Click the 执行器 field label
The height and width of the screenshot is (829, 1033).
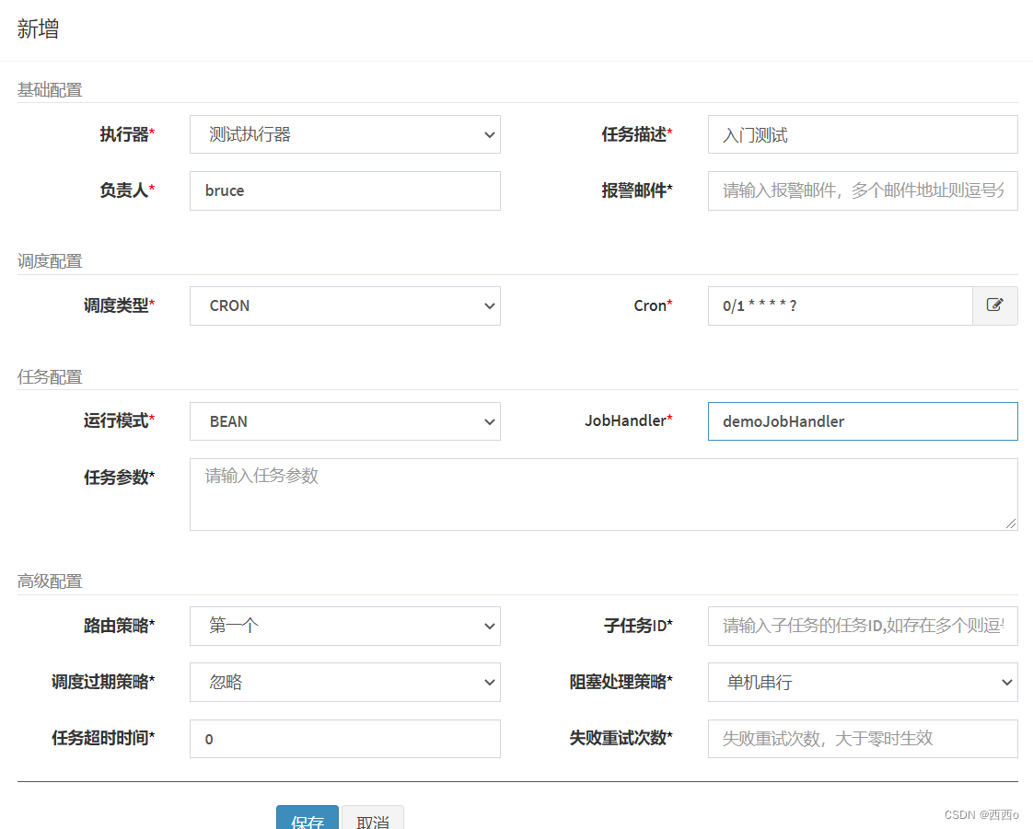(127, 134)
